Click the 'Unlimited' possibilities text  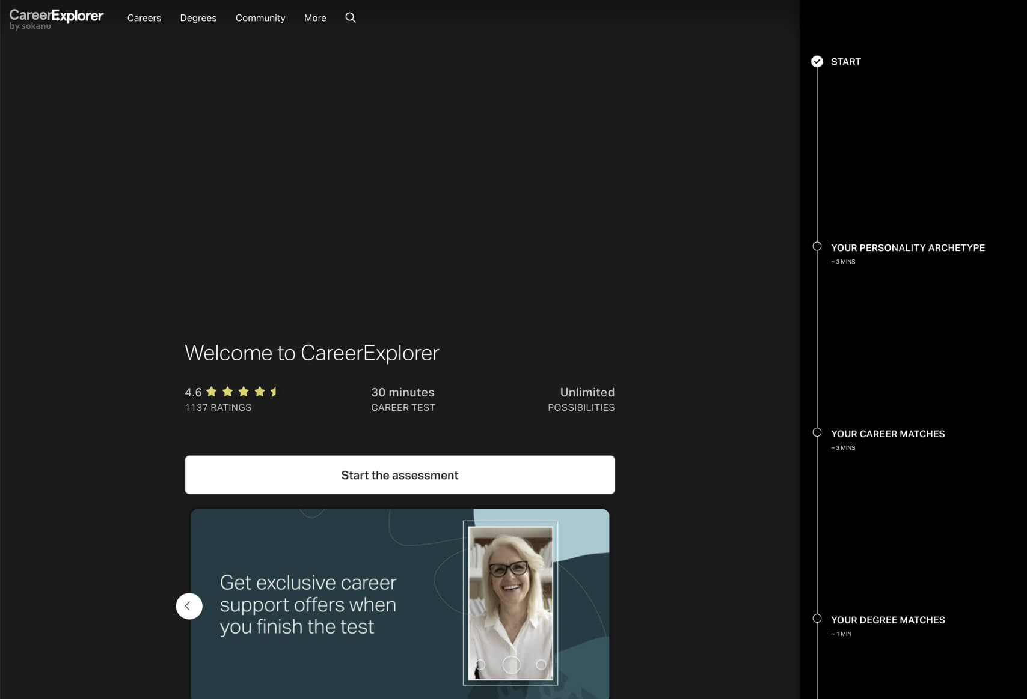click(587, 392)
